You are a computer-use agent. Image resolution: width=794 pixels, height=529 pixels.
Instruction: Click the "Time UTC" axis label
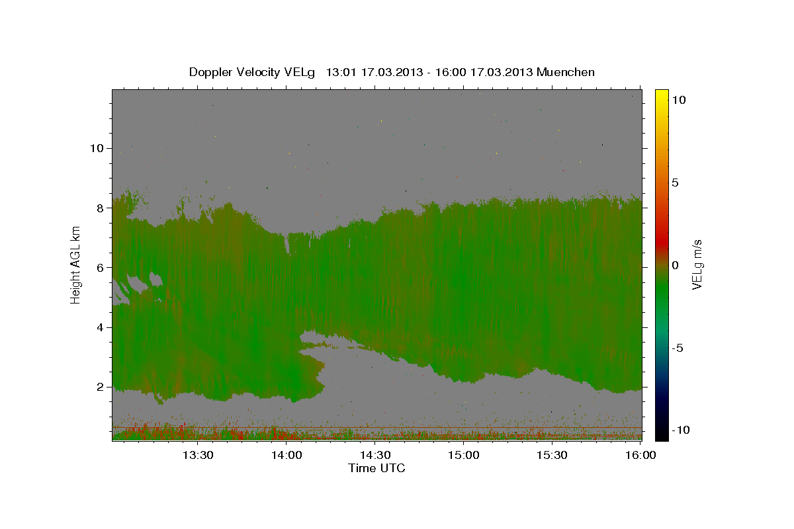[x=376, y=468]
